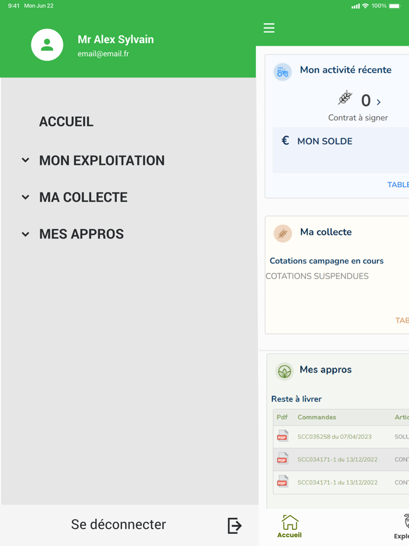Expand the MA COLLECTE chevron
Screen dimensions: 409x546
(25, 197)
